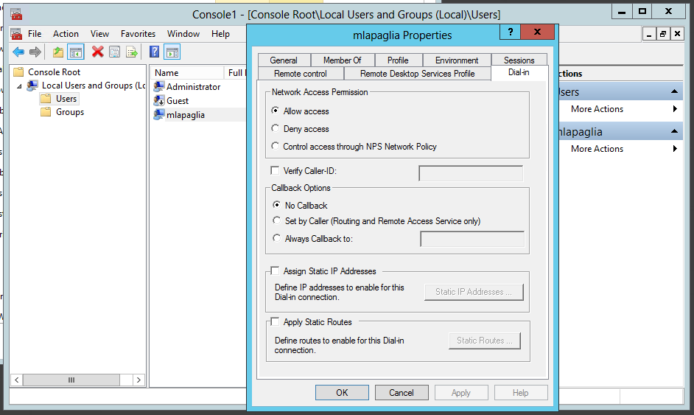Click the console icon left of File menu
Image resolution: width=694 pixels, height=415 pixels.
[x=16, y=34]
